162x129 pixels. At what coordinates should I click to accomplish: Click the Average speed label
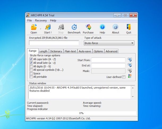[92, 103]
